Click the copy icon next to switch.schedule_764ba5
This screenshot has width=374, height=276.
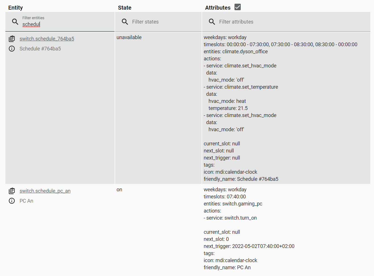tap(12, 39)
